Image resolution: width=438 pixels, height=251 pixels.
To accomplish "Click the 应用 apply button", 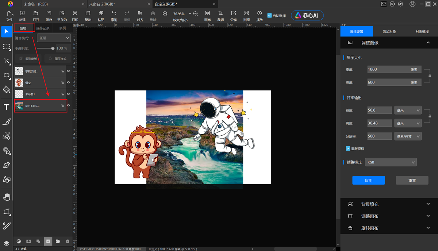I will click(x=368, y=180).
